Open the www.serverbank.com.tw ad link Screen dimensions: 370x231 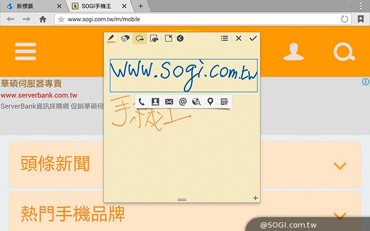click(39, 95)
